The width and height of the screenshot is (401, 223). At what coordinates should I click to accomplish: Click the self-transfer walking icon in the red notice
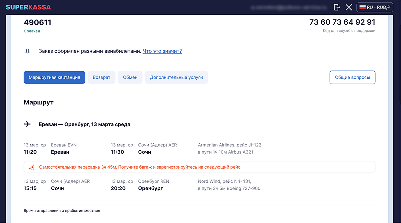coord(32,167)
